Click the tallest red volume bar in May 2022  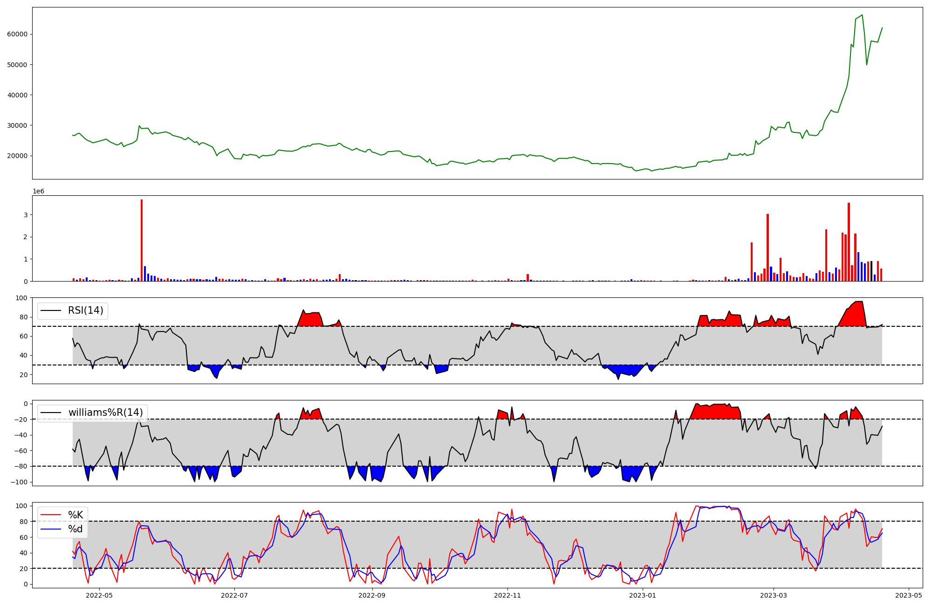[x=142, y=240]
